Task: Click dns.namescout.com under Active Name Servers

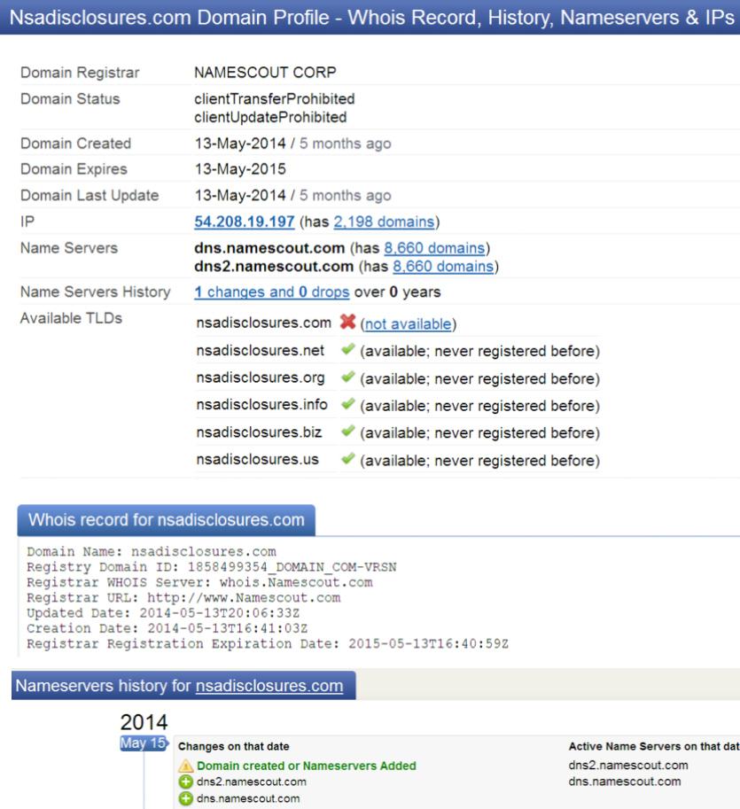Action: pos(625,782)
